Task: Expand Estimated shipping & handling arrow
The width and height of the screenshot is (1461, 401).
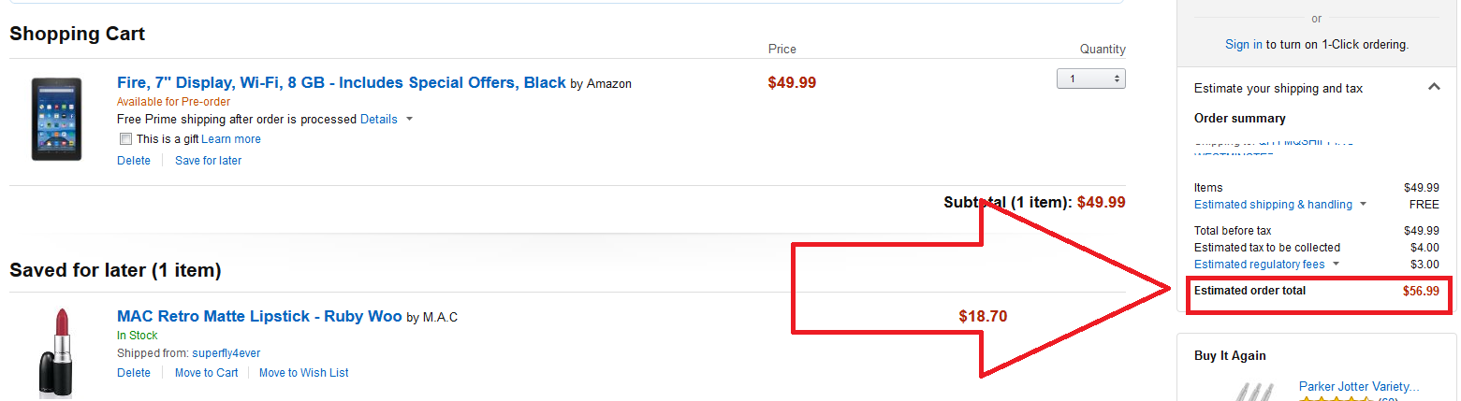Action: [1363, 205]
